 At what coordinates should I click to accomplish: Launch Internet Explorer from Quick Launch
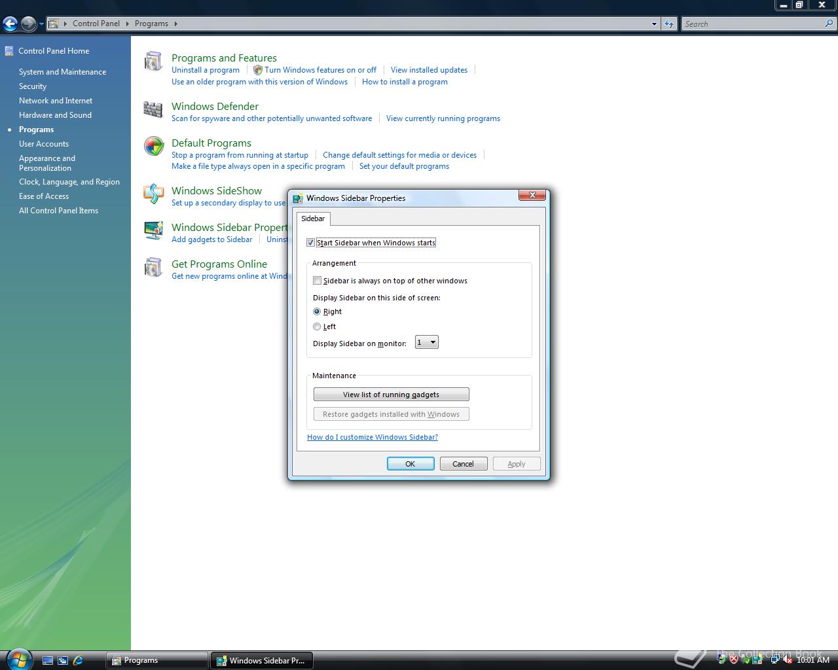(78, 661)
